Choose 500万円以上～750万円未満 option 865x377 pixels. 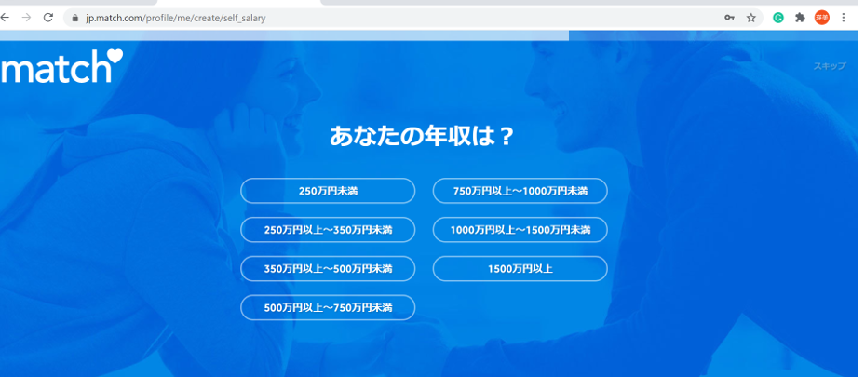click(328, 307)
